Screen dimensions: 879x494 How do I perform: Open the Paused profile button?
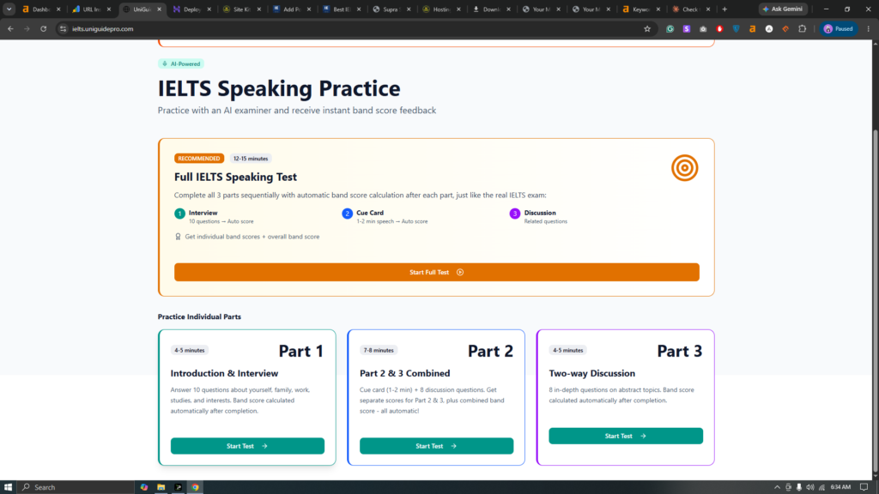click(839, 28)
